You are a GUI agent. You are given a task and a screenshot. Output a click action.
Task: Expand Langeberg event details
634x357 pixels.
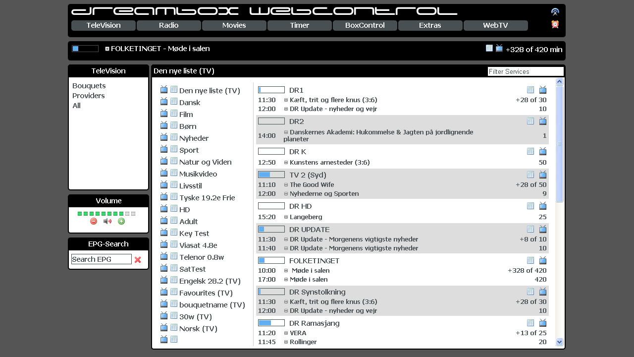point(286,217)
